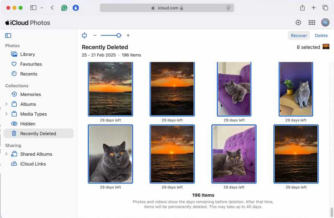Open the iCloud apps grid launcher
The image size is (334, 218).
click(312, 22)
